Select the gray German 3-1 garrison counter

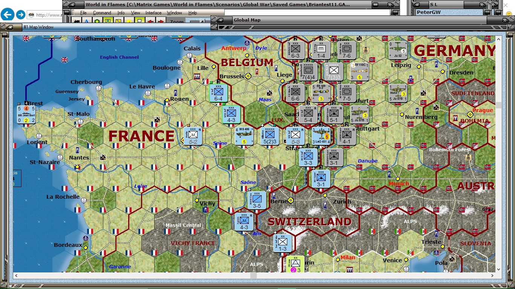coord(334,157)
